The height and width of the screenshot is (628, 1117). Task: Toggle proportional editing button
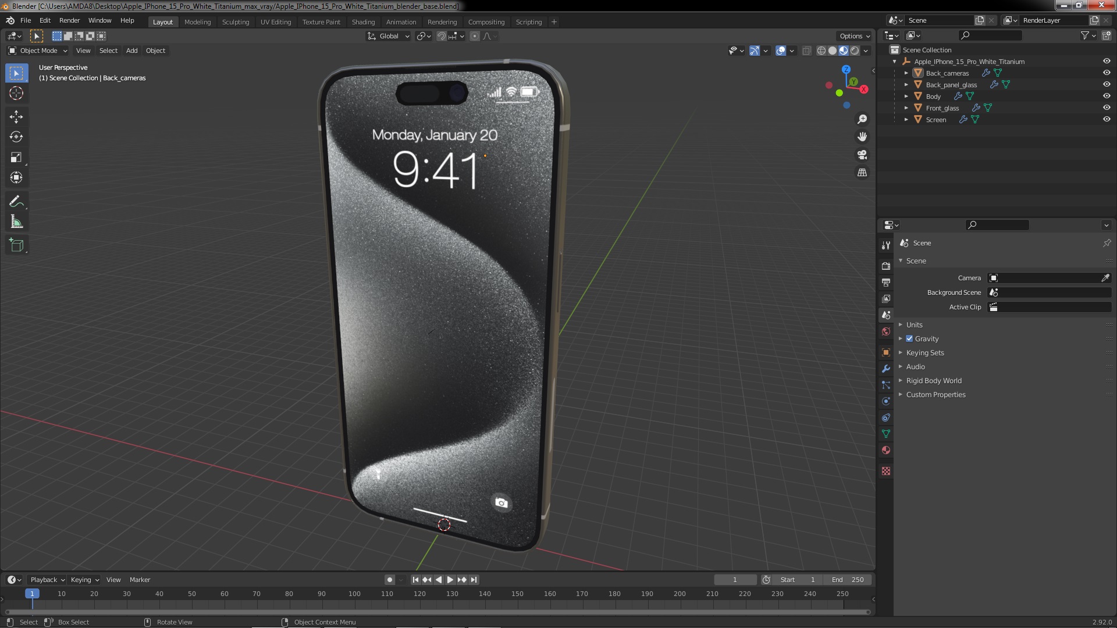tap(475, 36)
